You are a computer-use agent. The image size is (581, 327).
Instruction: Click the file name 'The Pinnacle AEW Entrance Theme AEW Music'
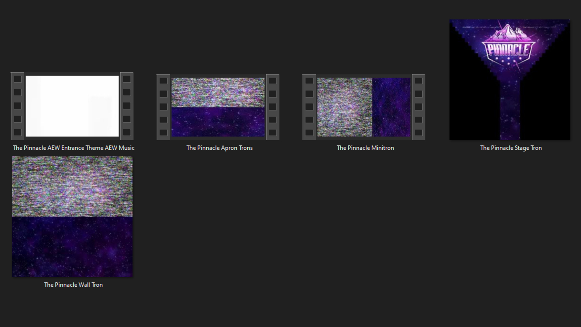click(x=74, y=148)
